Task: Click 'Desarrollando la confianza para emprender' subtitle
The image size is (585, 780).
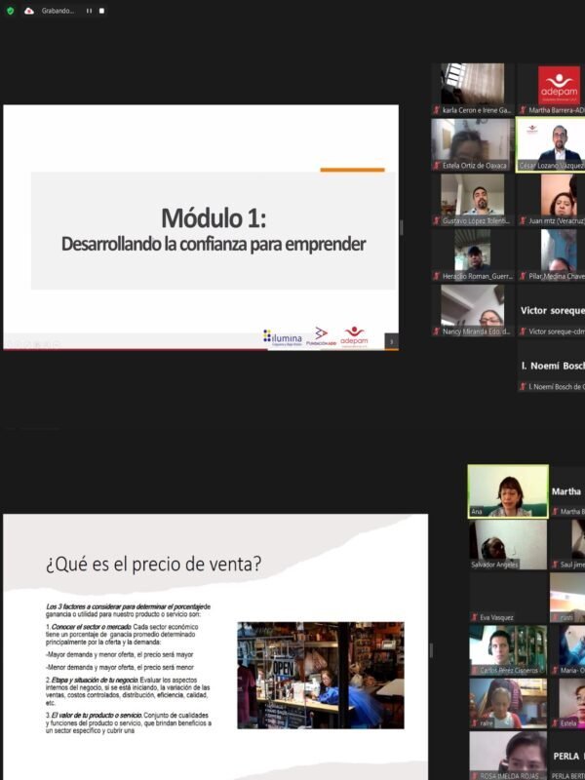Action: click(214, 245)
